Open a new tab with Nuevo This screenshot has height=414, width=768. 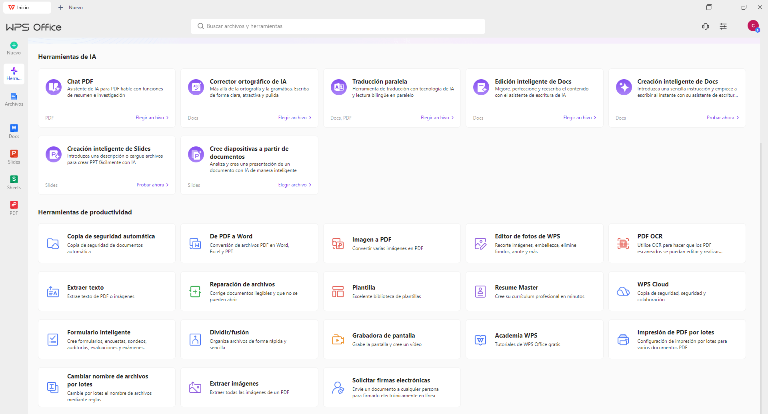coord(71,8)
